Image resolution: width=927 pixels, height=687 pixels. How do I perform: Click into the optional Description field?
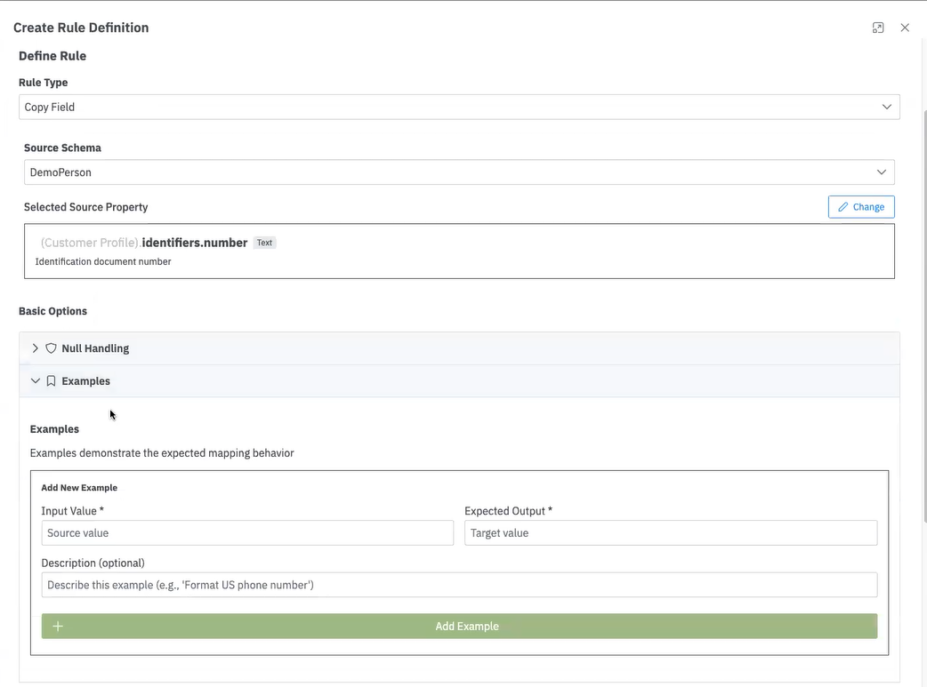[459, 585]
